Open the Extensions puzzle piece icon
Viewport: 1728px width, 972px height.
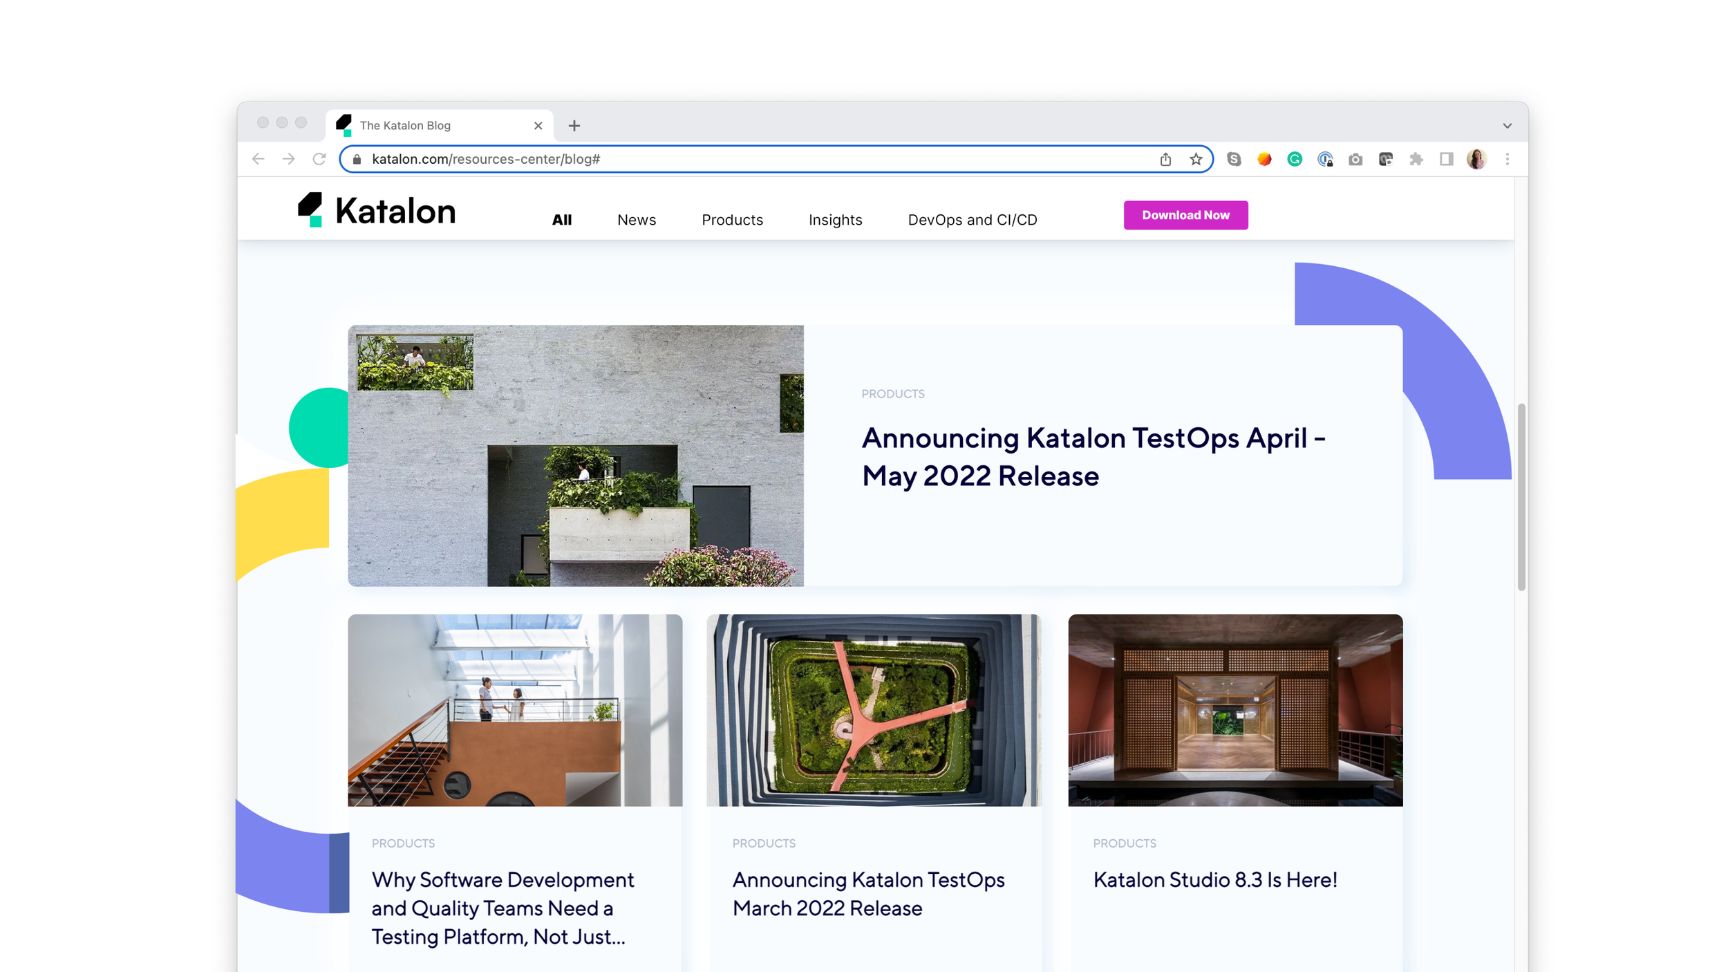1416,159
